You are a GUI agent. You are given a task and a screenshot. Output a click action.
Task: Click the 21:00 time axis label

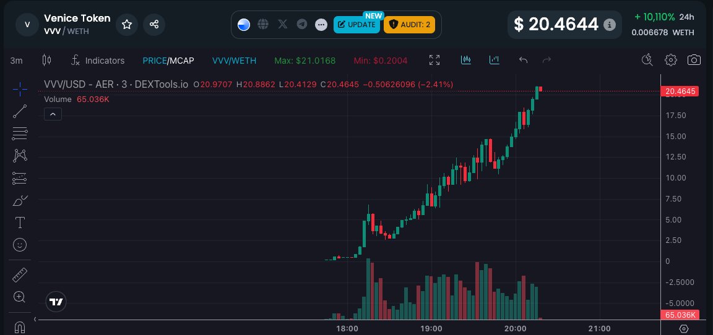point(600,329)
